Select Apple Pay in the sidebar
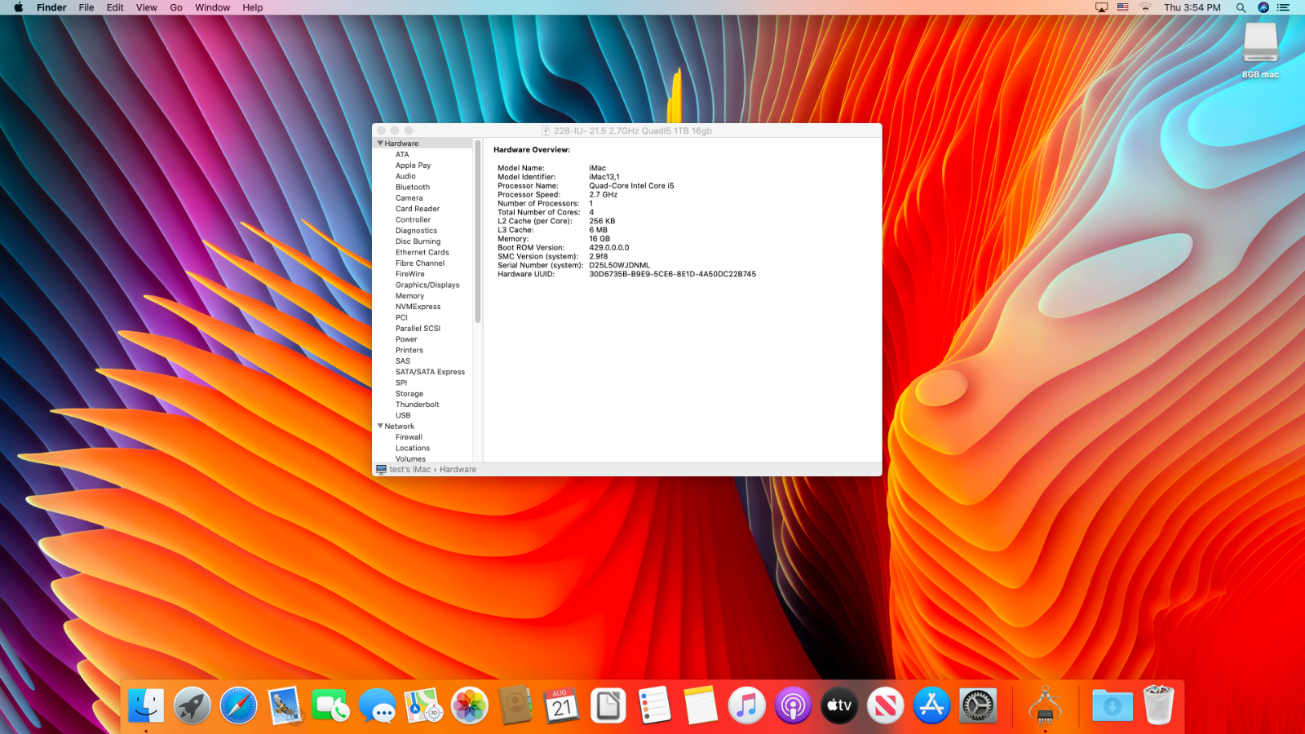The height and width of the screenshot is (734, 1305). tap(413, 165)
